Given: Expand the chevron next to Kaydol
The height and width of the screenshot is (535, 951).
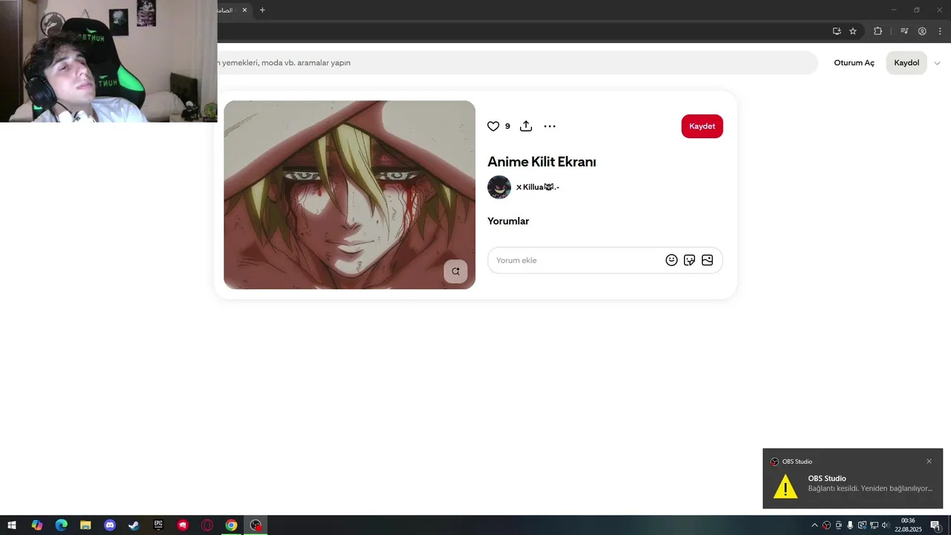Looking at the screenshot, I should [x=937, y=63].
